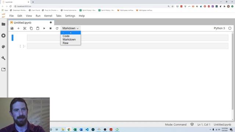
Task: Paste cells from clipboard icon
Action: pos(37,28)
